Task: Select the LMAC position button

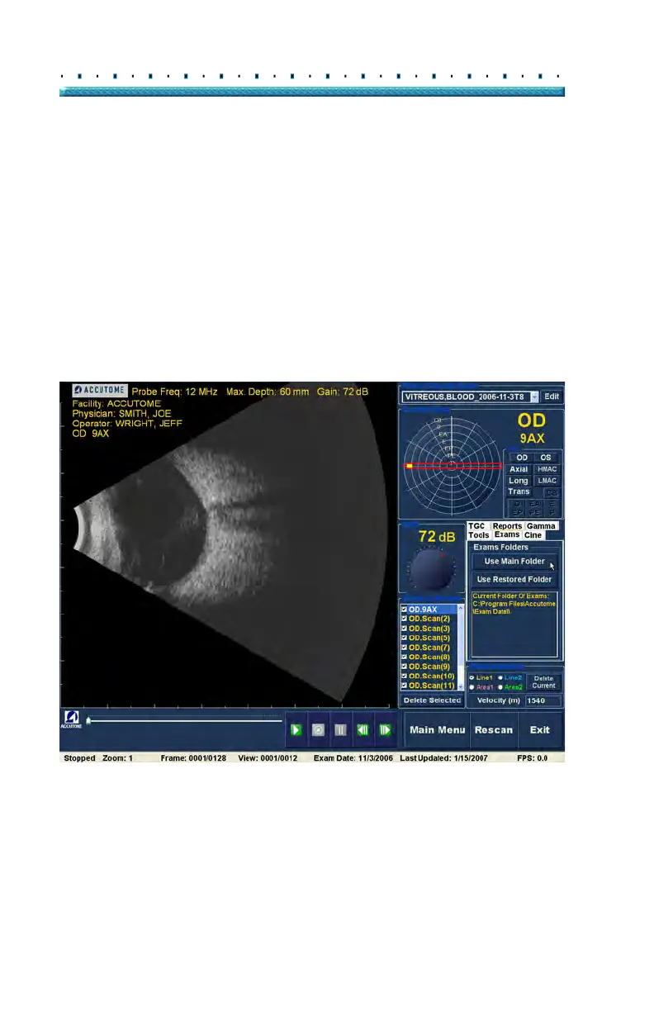Action: coord(547,481)
